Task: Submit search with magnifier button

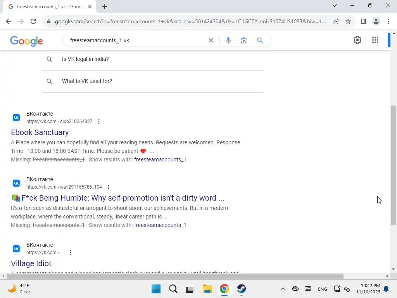Action: (x=260, y=40)
